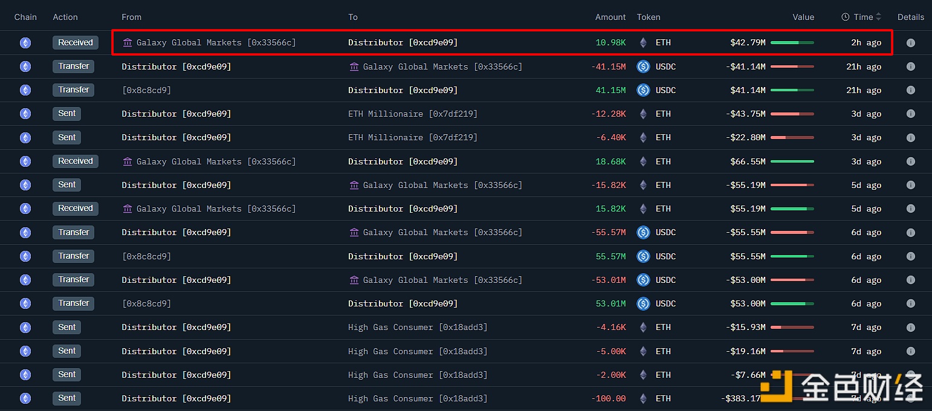
Task: Click the Token column header
Action: point(649,17)
